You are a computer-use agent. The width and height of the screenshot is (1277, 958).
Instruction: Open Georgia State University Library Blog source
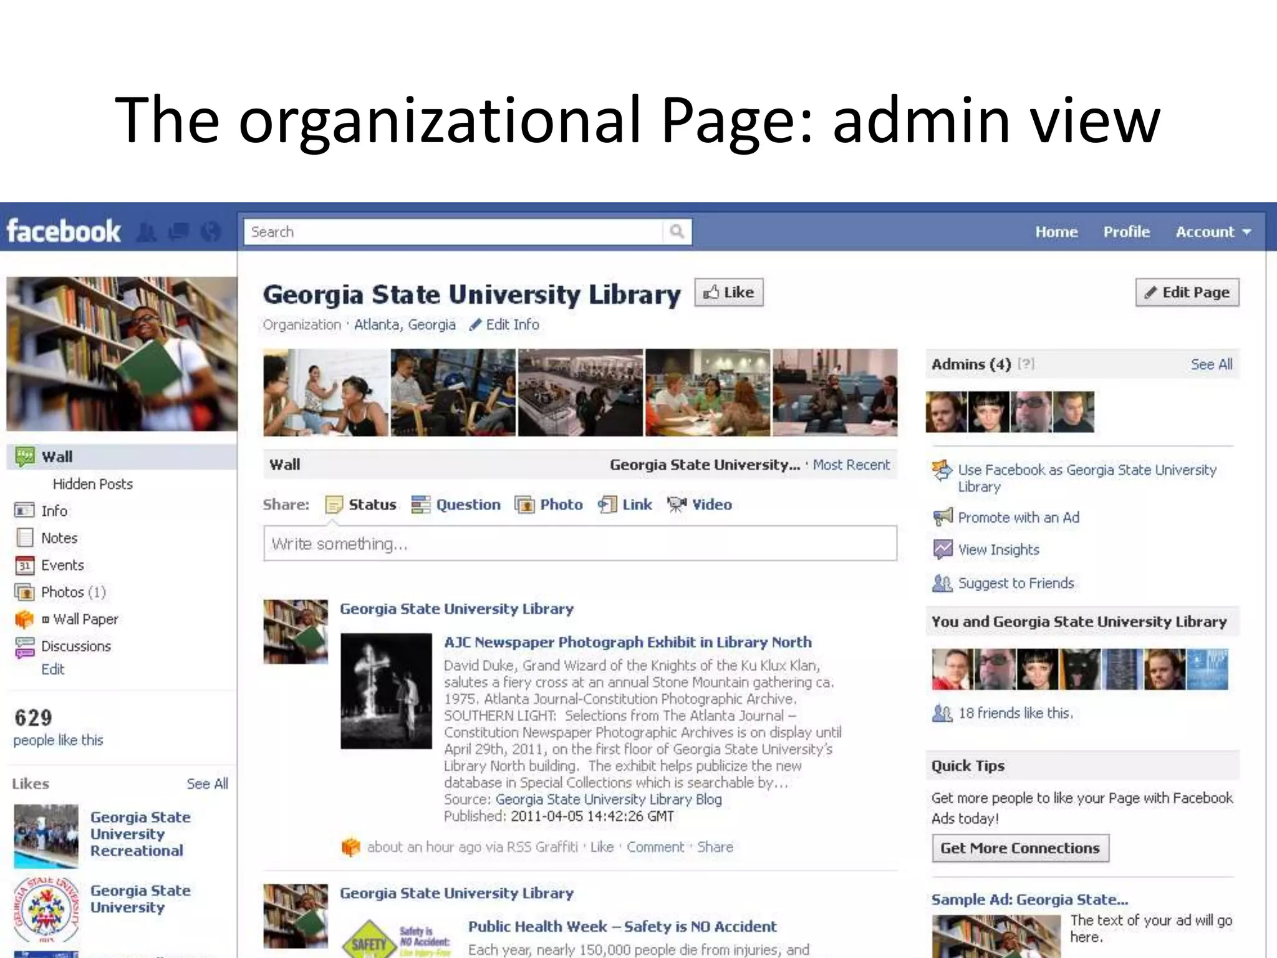(x=609, y=800)
